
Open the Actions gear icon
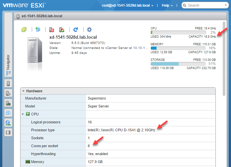(89, 29)
